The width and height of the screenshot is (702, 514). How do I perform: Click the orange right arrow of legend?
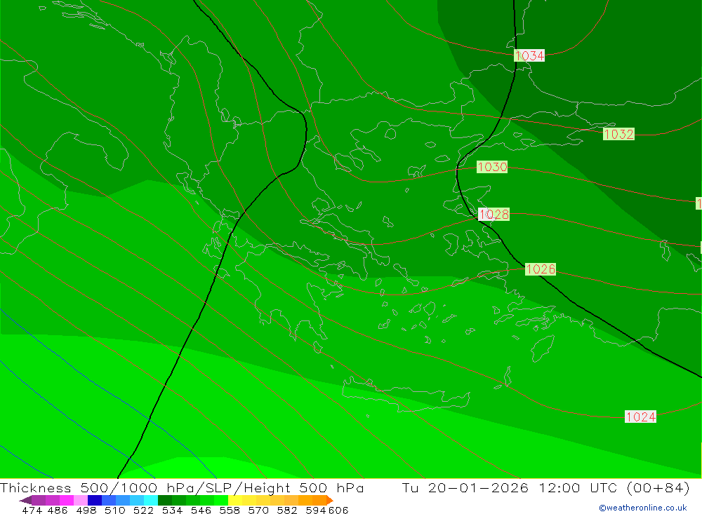click(330, 500)
